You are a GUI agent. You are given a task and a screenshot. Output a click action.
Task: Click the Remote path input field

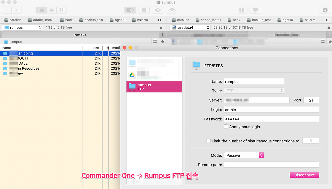tap(271, 164)
